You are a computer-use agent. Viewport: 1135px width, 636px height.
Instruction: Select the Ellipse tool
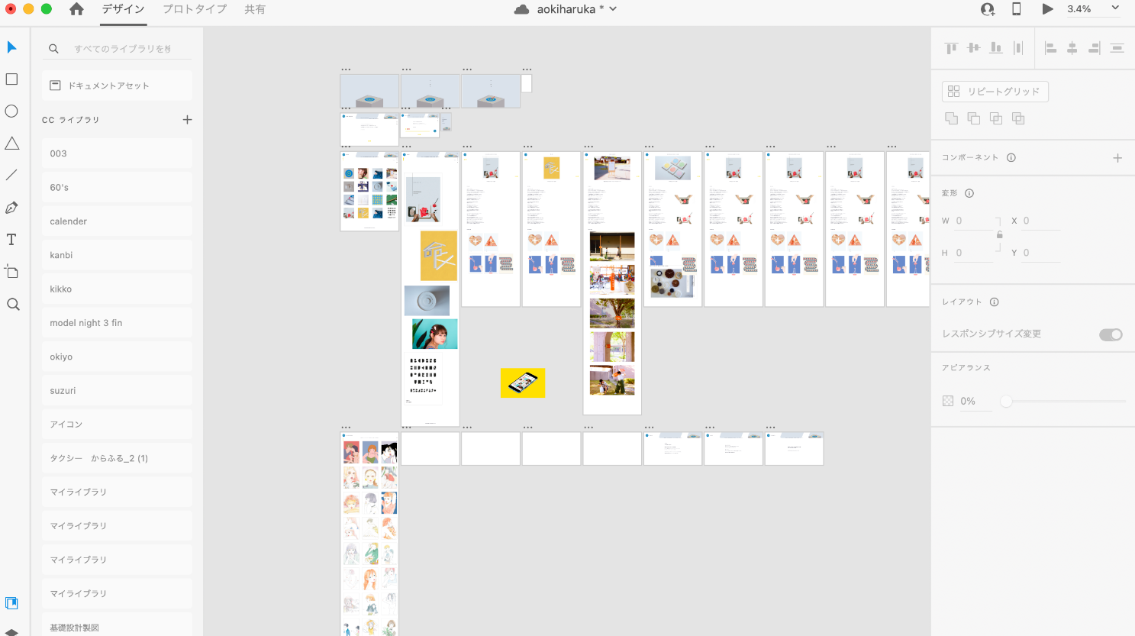click(11, 111)
